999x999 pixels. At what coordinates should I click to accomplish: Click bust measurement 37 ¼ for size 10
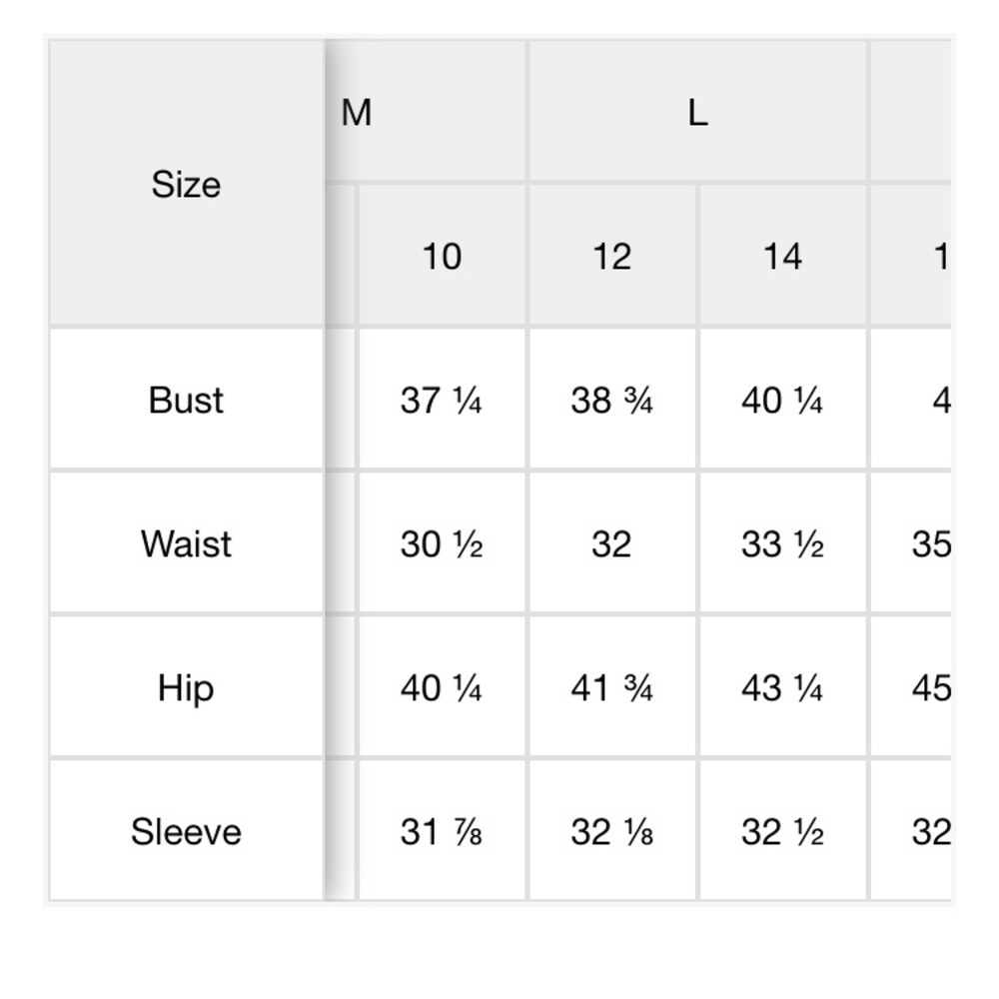click(442, 400)
